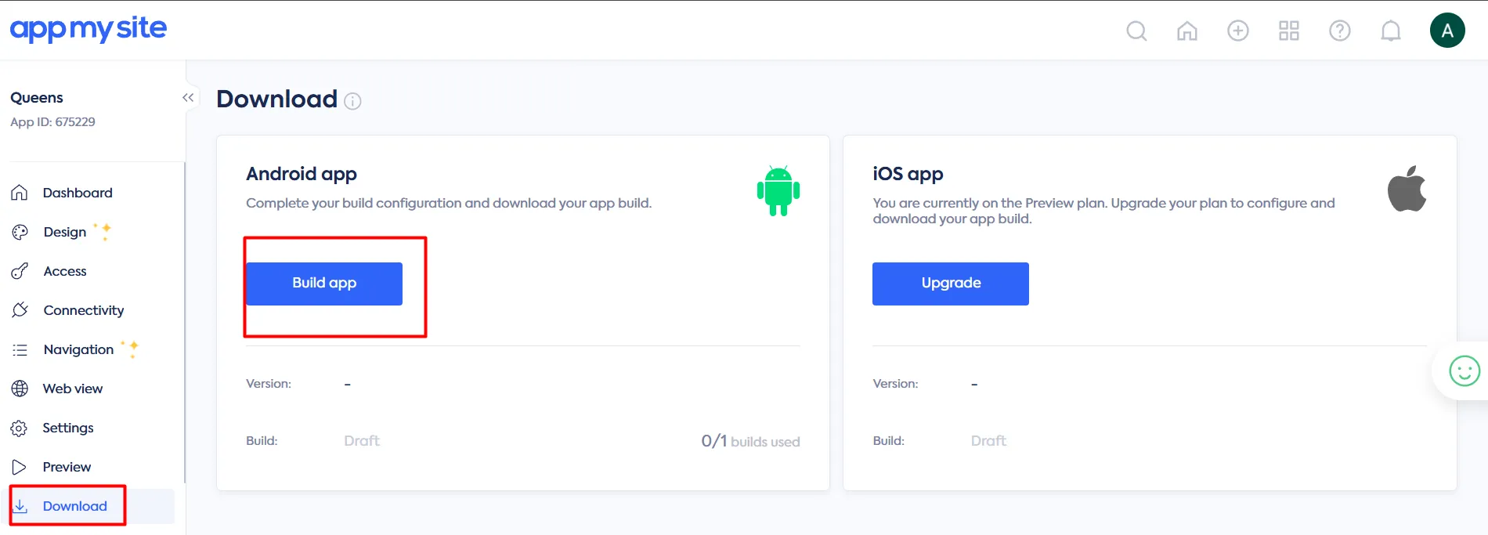Viewport: 1488px width, 535px height.
Task: Collapse the sidebar with double chevron
Action: click(188, 98)
